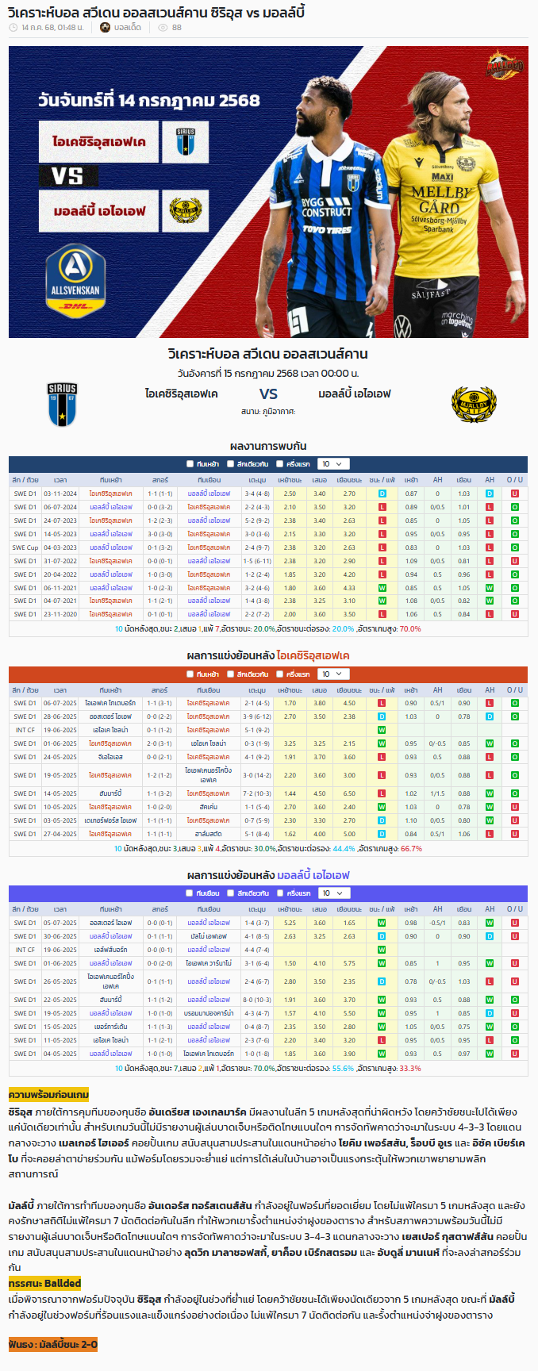The image size is (538, 1371).
Task: Click the L result badge in the 11-05-2025 row
Action: (x=382, y=1040)
